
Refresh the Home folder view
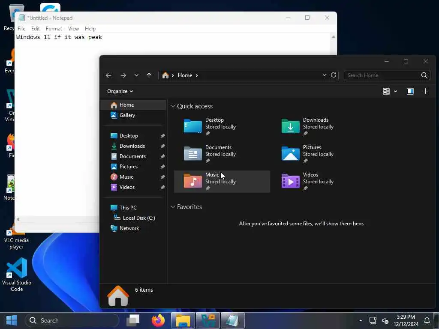click(x=334, y=75)
